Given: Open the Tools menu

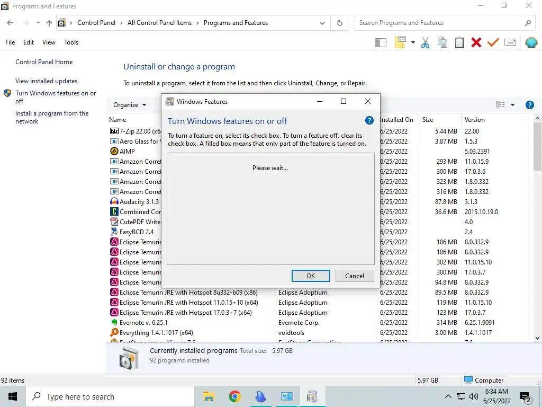Looking at the screenshot, I should click(71, 42).
